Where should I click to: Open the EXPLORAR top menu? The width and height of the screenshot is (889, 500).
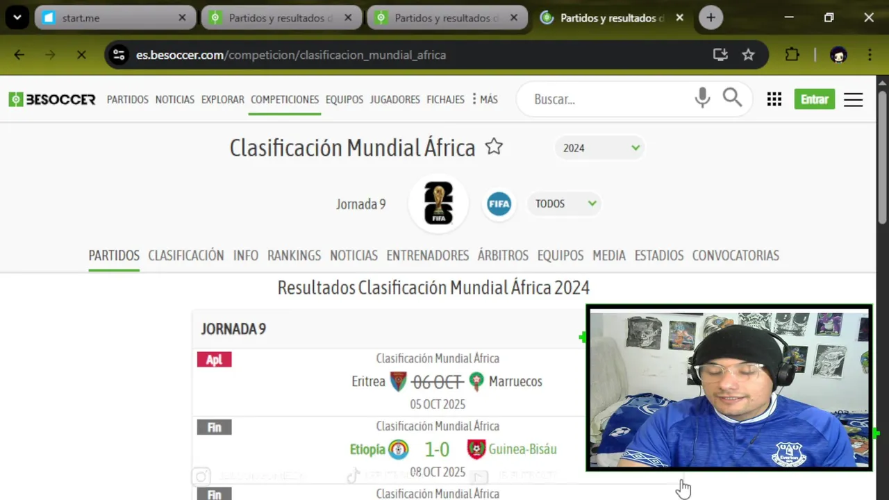coord(222,99)
